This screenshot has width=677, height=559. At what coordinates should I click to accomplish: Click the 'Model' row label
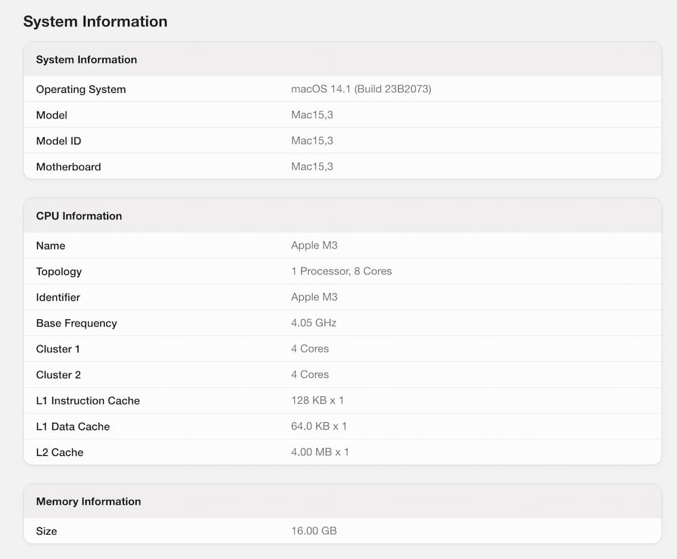click(x=51, y=115)
